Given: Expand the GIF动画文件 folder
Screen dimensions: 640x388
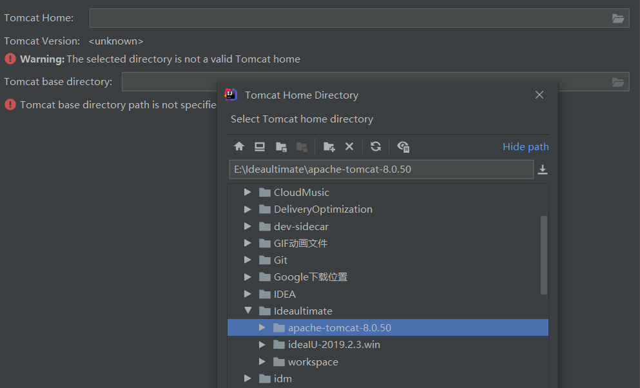Looking at the screenshot, I should [x=247, y=243].
